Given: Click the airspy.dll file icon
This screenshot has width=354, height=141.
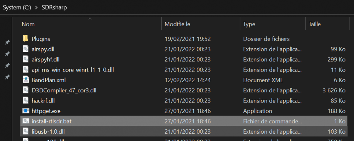Looking at the screenshot, I should tap(26, 49).
